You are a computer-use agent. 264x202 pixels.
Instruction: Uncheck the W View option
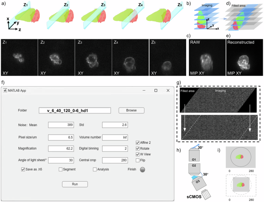pos(138,154)
